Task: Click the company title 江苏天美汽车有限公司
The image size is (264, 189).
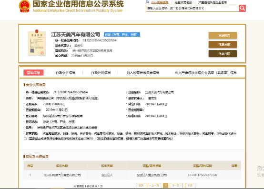Action: point(76,34)
